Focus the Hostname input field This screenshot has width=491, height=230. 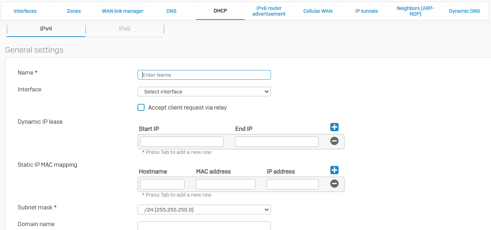162,184
